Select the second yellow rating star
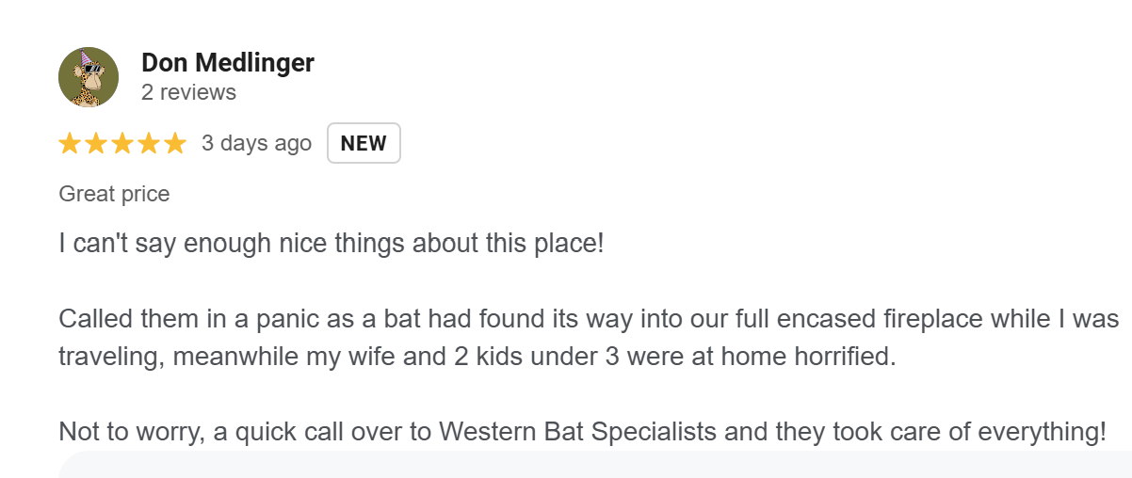This screenshot has width=1132, height=478. [97, 143]
